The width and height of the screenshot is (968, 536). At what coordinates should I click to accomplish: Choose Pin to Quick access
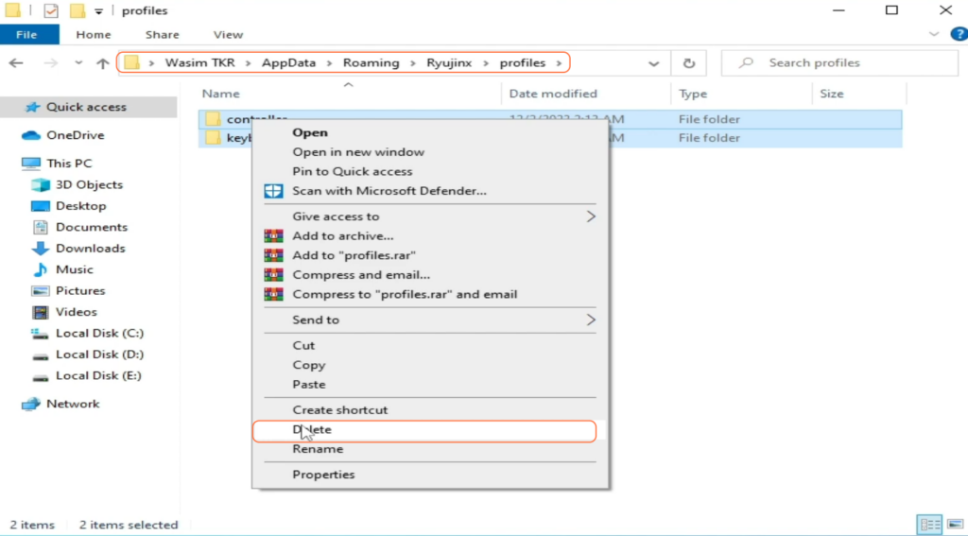pyautogui.click(x=430, y=172)
